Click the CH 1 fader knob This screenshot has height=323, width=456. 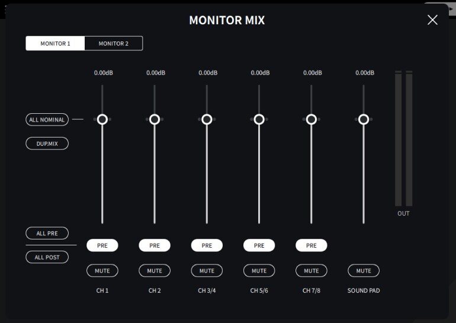click(x=102, y=119)
